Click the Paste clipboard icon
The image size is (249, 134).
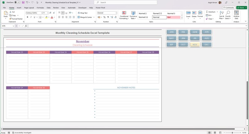(x=6, y=13)
